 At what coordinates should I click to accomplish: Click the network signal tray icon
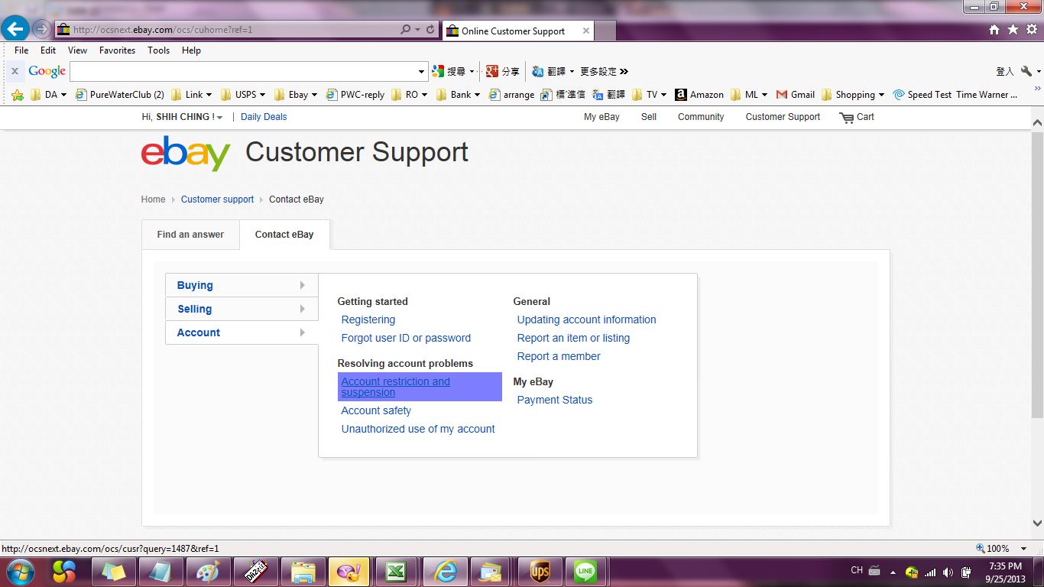point(930,572)
